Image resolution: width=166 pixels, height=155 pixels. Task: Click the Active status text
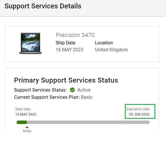(x=84, y=90)
